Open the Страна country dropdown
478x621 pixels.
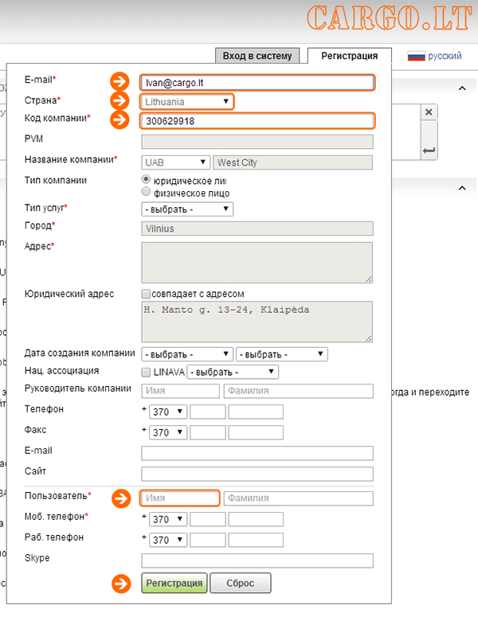pyautogui.click(x=187, y=102)
